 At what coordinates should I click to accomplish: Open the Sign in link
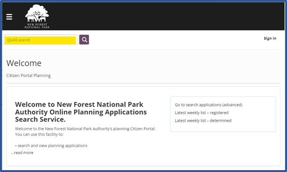270,39
